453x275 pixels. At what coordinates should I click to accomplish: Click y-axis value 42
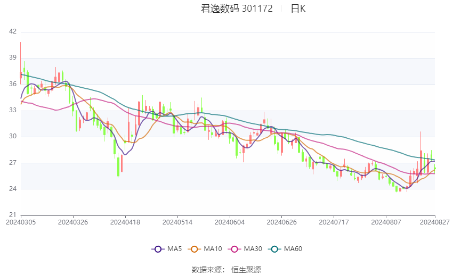[13, 31]
